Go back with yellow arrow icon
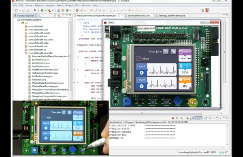This screenshot has width=243, height=157. 130,11
